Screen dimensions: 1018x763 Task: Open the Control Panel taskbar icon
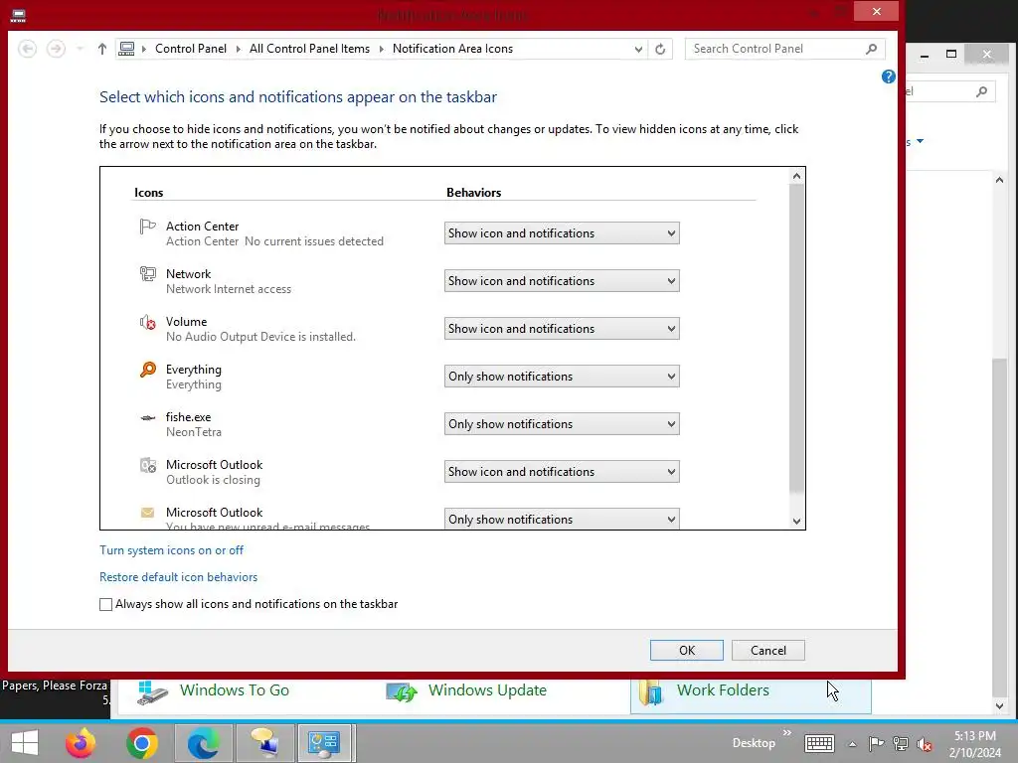325,743
